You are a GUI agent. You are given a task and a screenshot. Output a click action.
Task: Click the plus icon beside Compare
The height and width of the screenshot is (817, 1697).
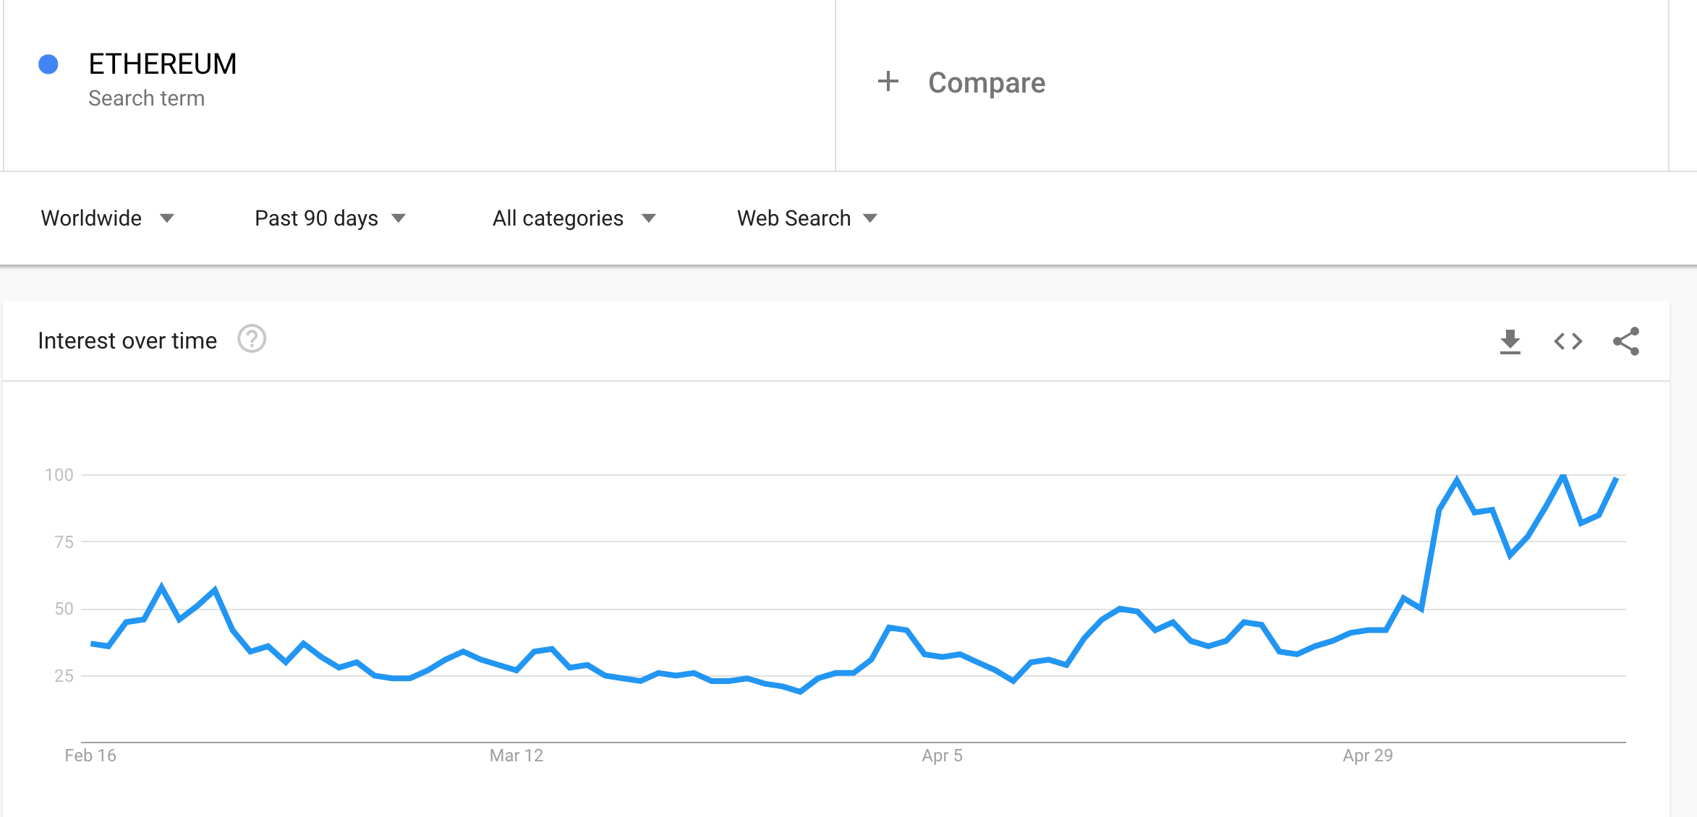888,81
